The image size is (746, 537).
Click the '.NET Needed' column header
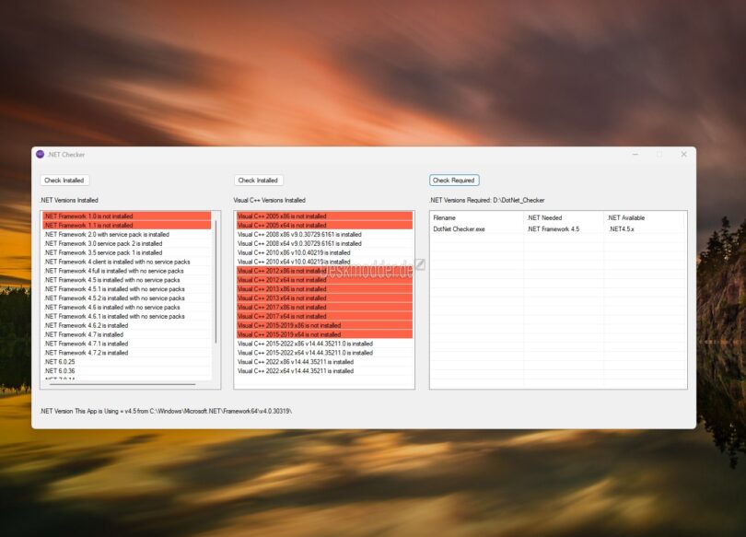pyautogui.click(x=545, y=217)
